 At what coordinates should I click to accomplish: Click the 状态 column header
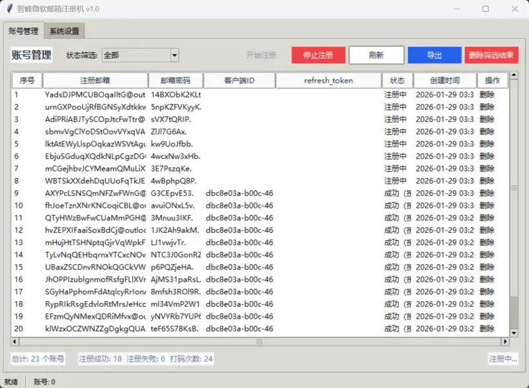(x=397, y=80)
